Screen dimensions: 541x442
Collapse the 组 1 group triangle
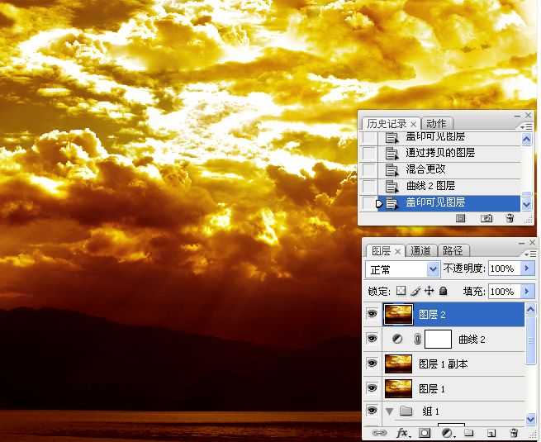[x=390, y=411]
